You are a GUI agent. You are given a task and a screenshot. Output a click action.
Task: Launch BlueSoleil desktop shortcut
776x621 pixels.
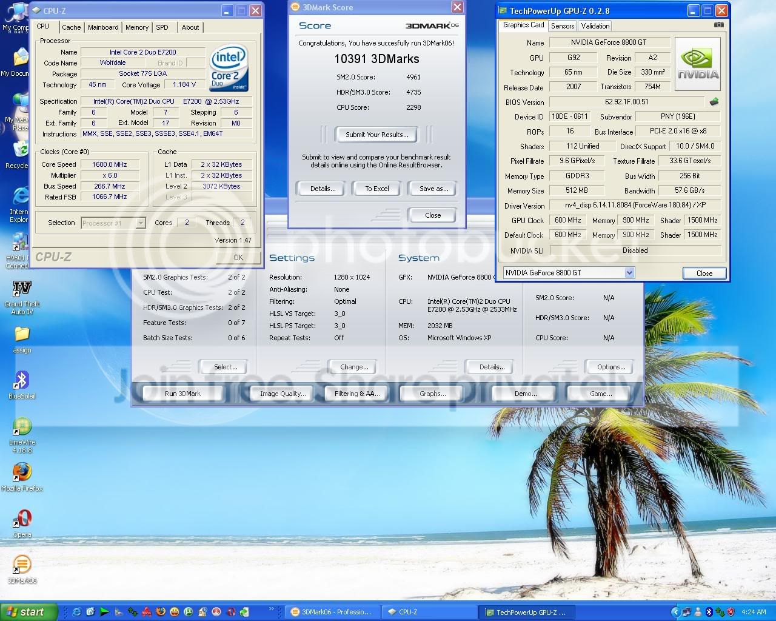coord(22,384)
